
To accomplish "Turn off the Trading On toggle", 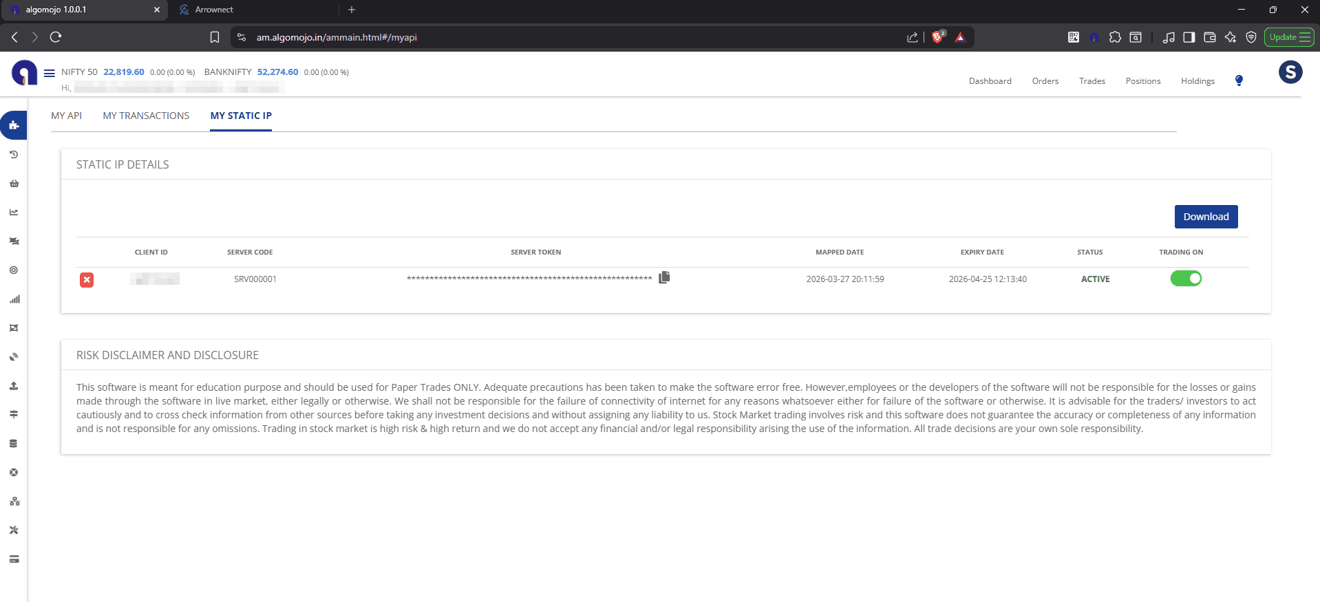I will tap(1185, 279).
